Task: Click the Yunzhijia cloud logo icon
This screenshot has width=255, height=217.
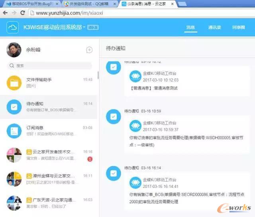Action: point(12,28)
